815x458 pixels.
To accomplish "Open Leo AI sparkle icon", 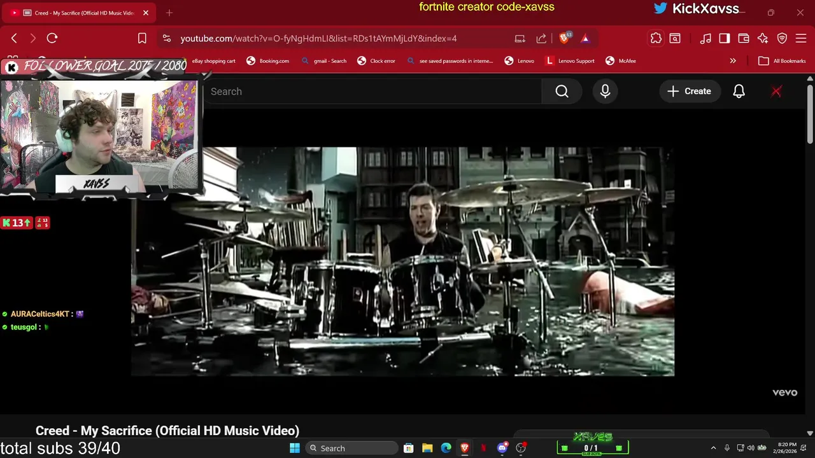I will click(x=763, y=38).
